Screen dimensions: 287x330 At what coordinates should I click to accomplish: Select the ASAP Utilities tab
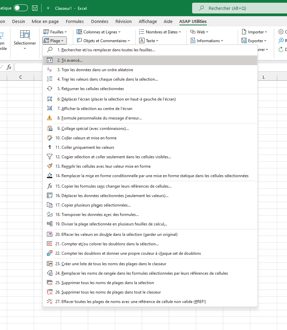click(x=193, y=21)
